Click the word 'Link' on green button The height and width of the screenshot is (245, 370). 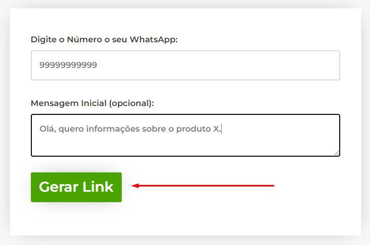pyautogui.click(x=98, y=187)
